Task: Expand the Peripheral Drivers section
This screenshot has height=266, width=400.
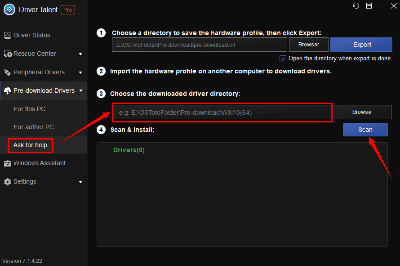Action: pos(80,72)
